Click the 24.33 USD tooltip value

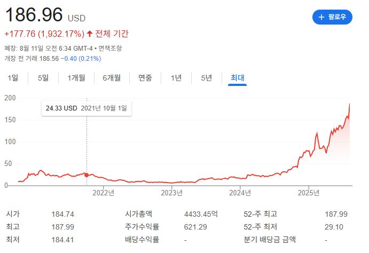(61, 108)
